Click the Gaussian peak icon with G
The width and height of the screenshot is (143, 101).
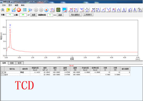pyautogui.click(x=140, y=10)
